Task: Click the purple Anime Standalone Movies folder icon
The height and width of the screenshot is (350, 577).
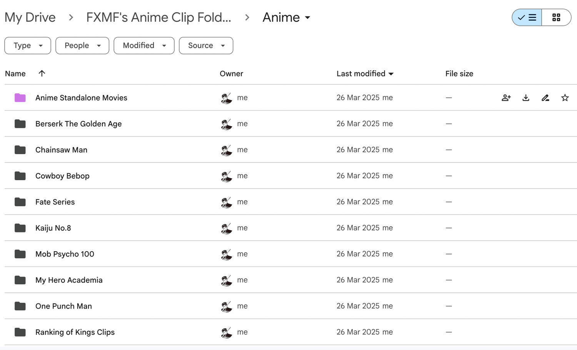Action: (20, 98)
